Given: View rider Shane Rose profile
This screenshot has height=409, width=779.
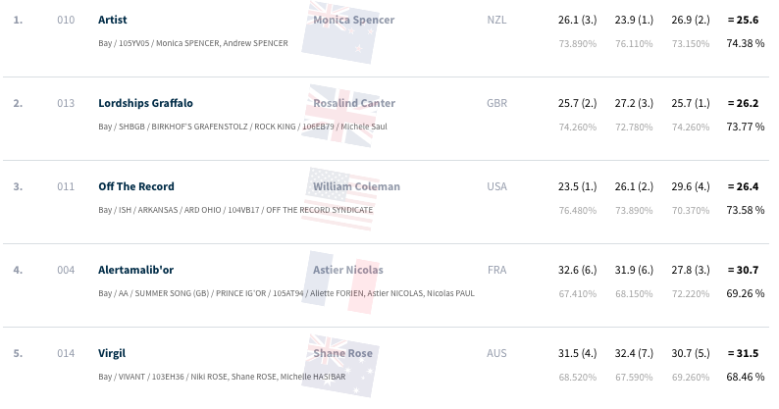Looking at the screenshot, I should tap(342, 353).
